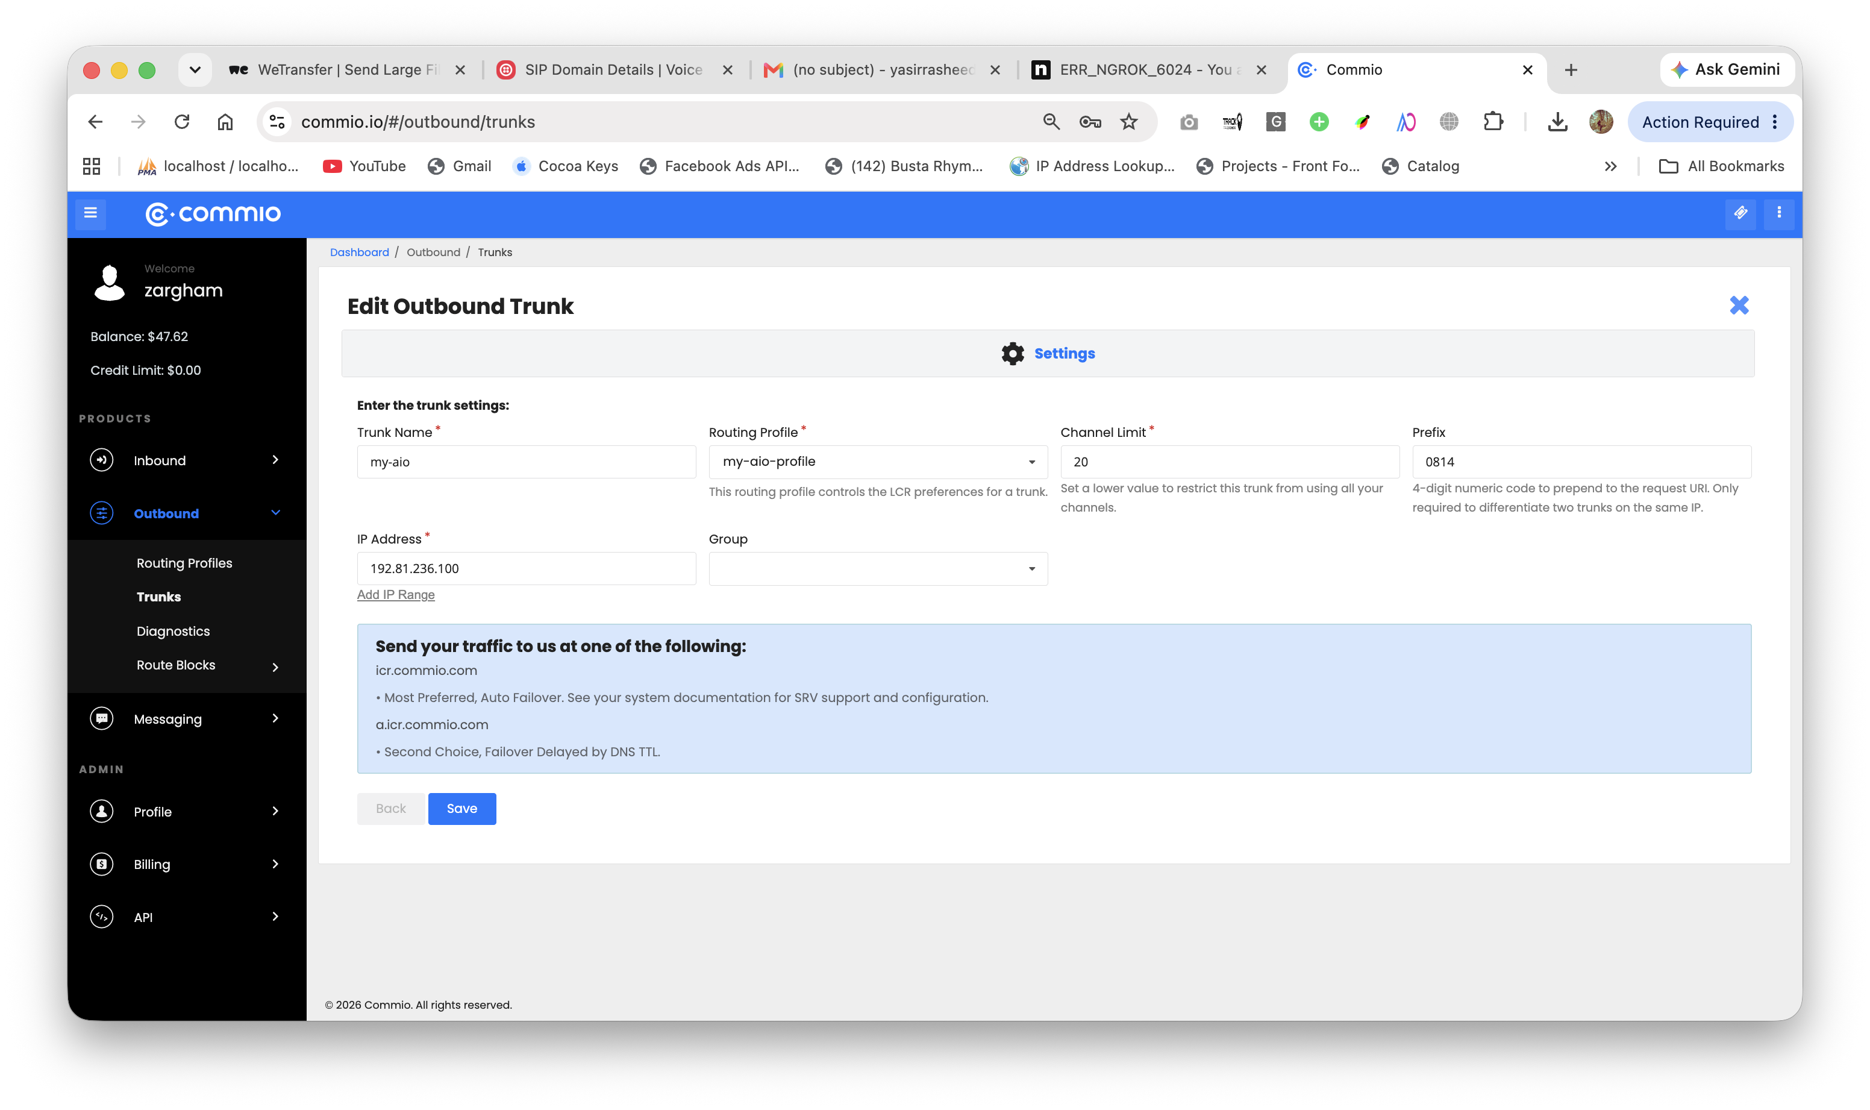Close the Commio browser tab

(x=1527, y=69)
